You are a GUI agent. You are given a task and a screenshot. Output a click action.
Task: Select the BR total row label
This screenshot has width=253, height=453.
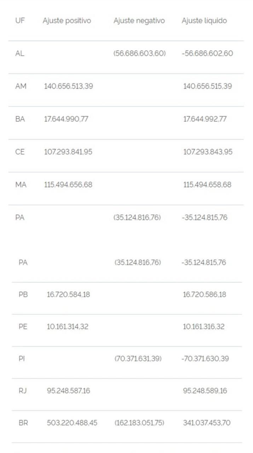pos(23,423)
